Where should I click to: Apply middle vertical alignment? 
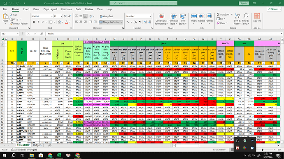[x=81, y=16]
